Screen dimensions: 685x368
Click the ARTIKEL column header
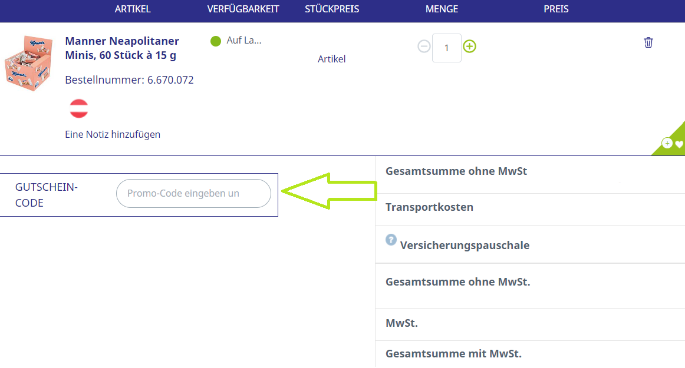[x=133, y=9]
